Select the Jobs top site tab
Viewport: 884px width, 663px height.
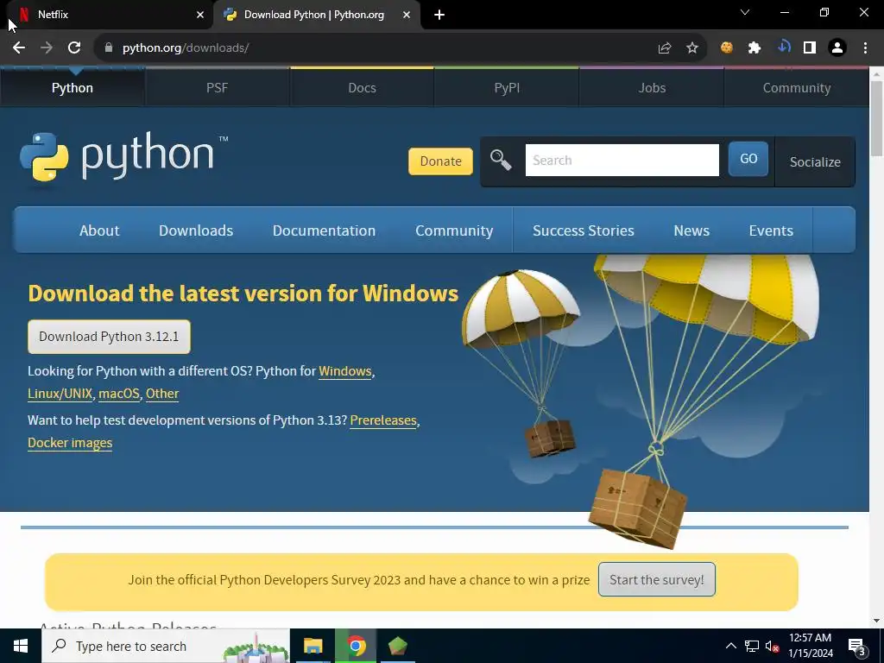click(x=652, y=88)
